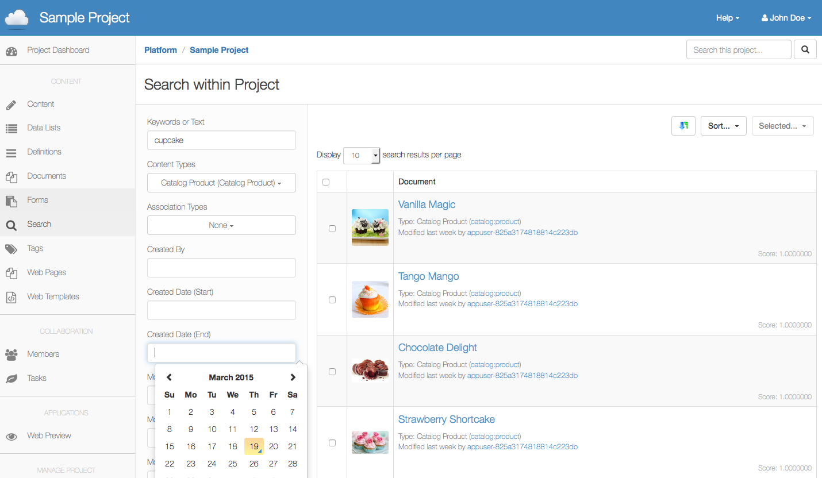Open the John Doe user menu
Screen dimensions: 822x478
coord(786,18)
